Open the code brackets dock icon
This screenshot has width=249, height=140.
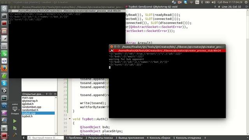pyautogui.click(x=4, y=61)
